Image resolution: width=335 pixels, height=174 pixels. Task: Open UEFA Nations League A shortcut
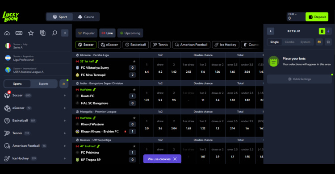pos(36,70)
